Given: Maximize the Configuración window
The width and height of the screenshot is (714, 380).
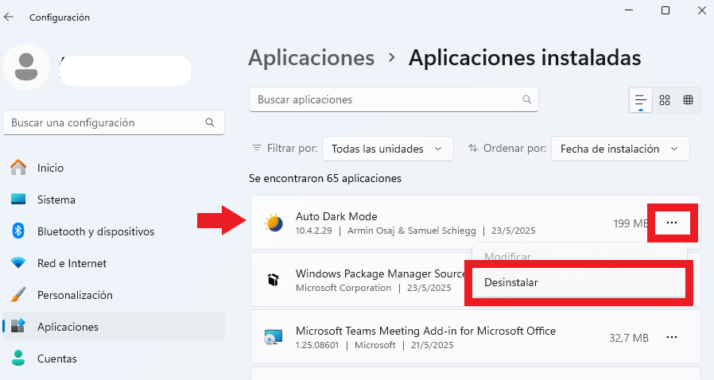Looking at the screenshot, I should (x=665, y=10).
